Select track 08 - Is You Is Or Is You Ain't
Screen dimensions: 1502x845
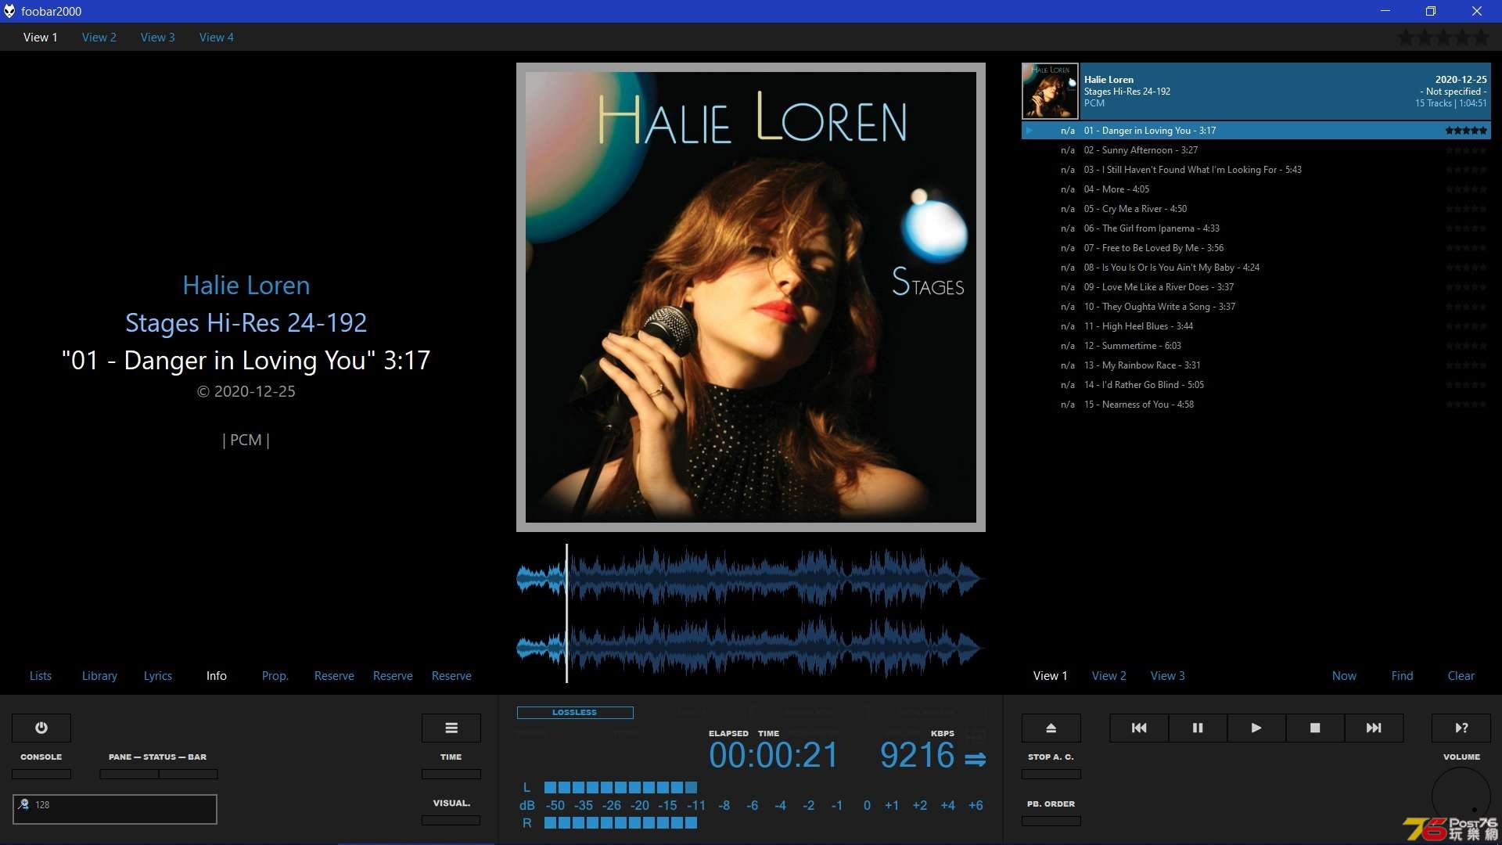tap(1256, 268)
